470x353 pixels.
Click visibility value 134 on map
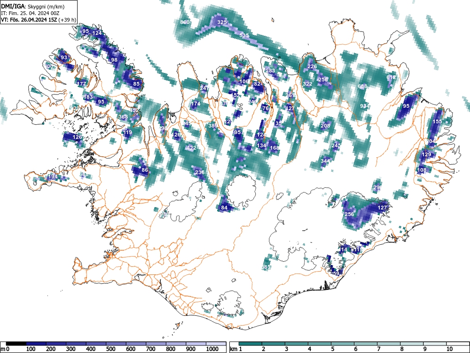261,145
